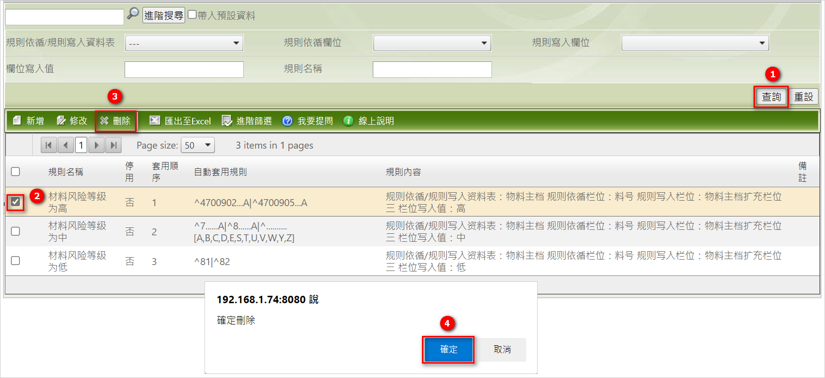Viewport: 825px width, 378px height.
Task: Sort by 規則內容 column header
Action: pyautogui.click(x=404, y=172)
